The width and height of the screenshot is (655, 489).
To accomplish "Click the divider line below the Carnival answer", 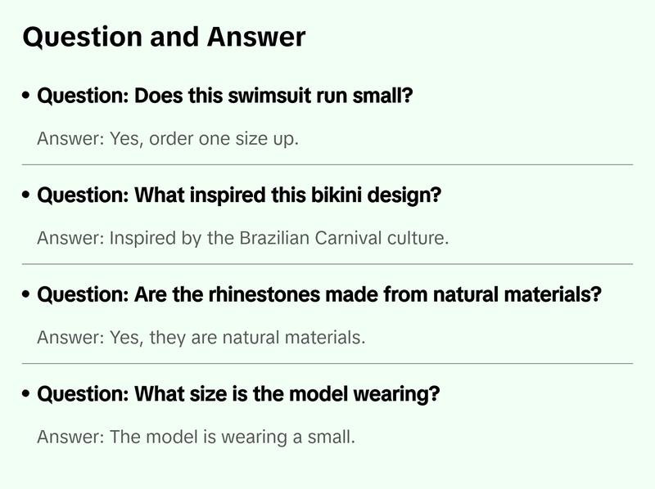I will pyautogui.click(x=327, y=264).
